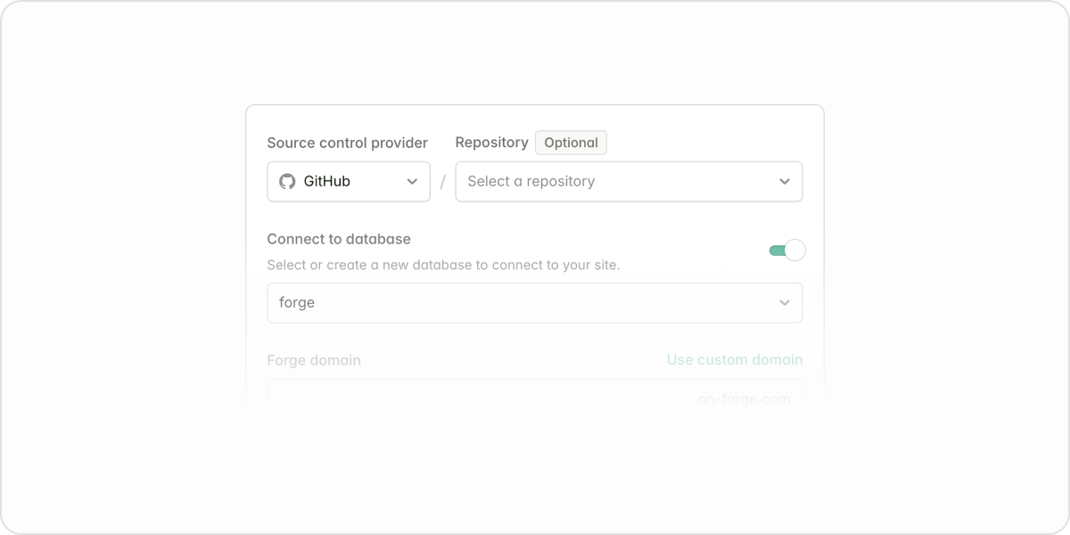Click the repository dropdown chevron arrow
This screenshot has height=535, width=1070.
(x=784, y=182)
